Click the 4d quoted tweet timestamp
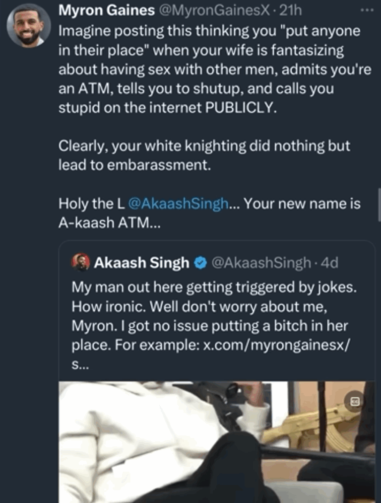This screenshot has height=503, width=381. (x=329, y=263)
